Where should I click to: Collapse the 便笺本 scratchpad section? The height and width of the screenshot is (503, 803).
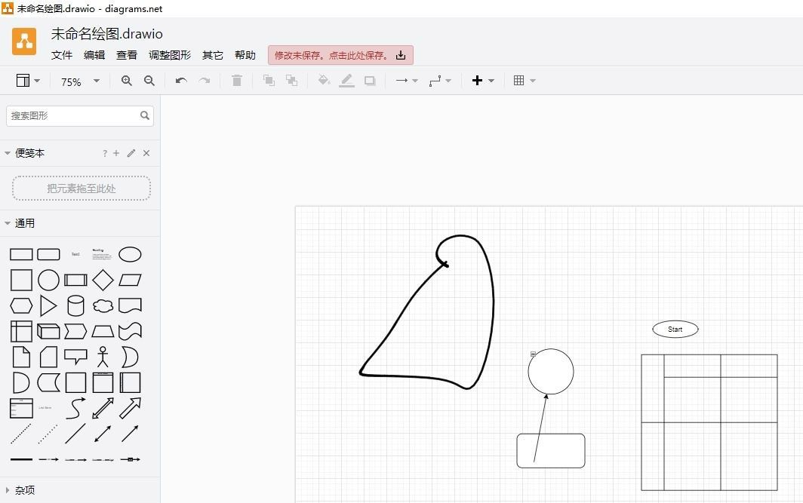click(x=8, y=152)
